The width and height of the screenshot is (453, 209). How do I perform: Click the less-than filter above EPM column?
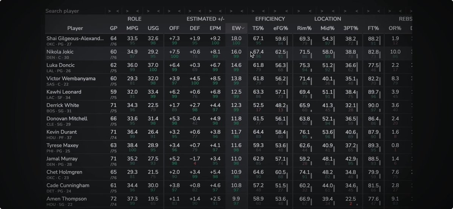[x=220, y=11]
